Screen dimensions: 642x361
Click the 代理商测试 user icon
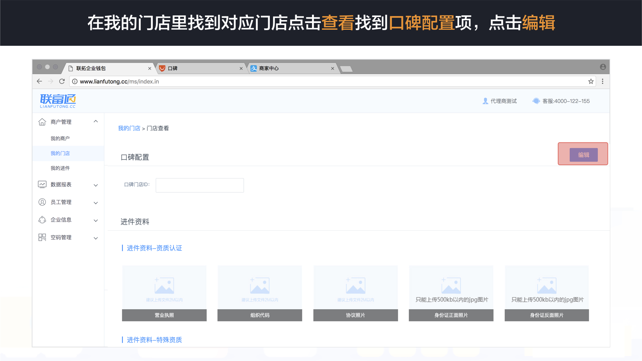pos(486,101)
